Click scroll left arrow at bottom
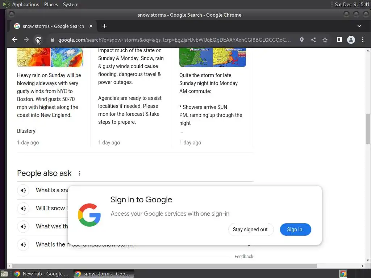The height and width of the screenshot is (278, 371). tap(9, 266)
